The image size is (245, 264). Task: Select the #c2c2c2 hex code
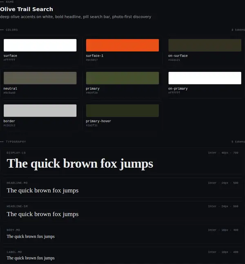click(9, 125)
